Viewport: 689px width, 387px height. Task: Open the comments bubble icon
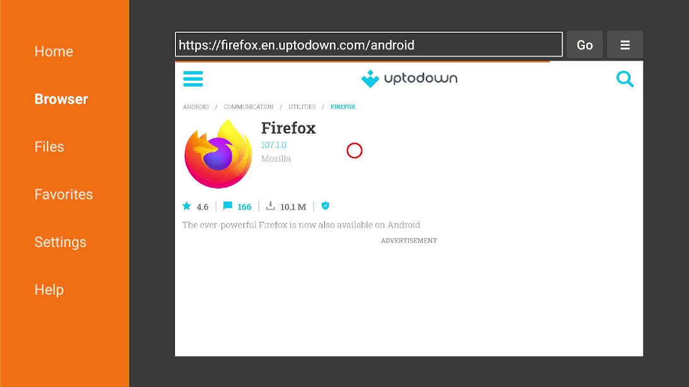[228, 205]
